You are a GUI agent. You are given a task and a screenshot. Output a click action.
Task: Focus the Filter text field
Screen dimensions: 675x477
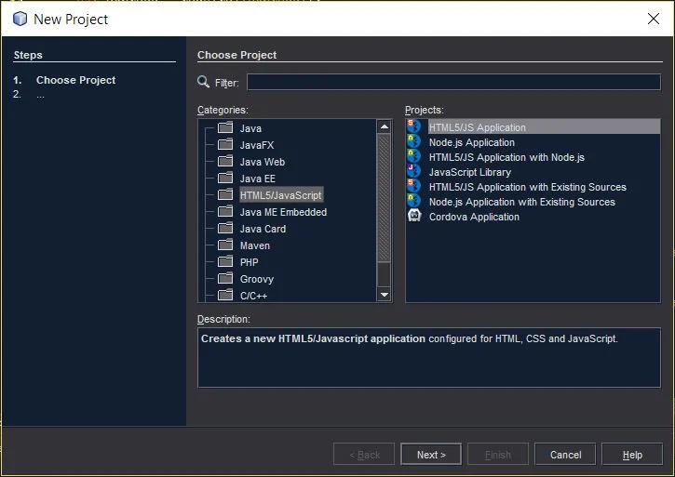coord(453,82)
